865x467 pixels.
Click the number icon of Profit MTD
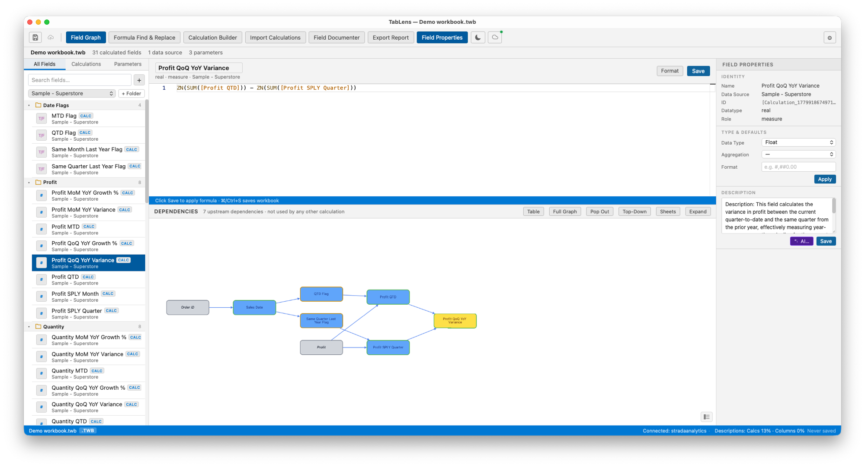[x=42, y=229]
